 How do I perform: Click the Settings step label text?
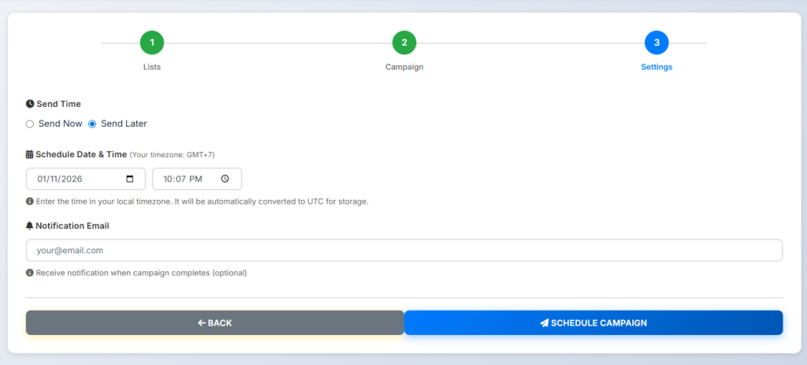pos(656,67)
